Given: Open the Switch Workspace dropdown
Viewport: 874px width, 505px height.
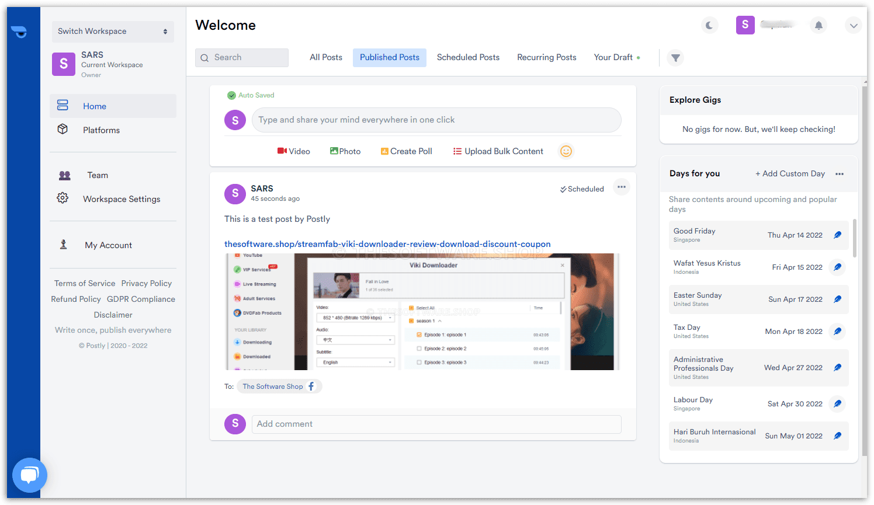Looking at the screenshot, I should coord(113,32).
